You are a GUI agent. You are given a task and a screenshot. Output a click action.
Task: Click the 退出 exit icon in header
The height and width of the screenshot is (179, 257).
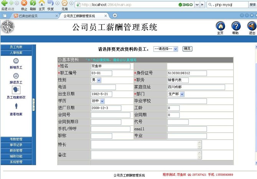252,26
